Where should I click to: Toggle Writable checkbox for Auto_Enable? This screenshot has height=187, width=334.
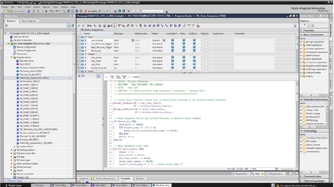click(x=183, y=40)
